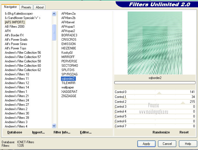
Task: Select Andrew's Filters 27 category
Action: (17, 105)
